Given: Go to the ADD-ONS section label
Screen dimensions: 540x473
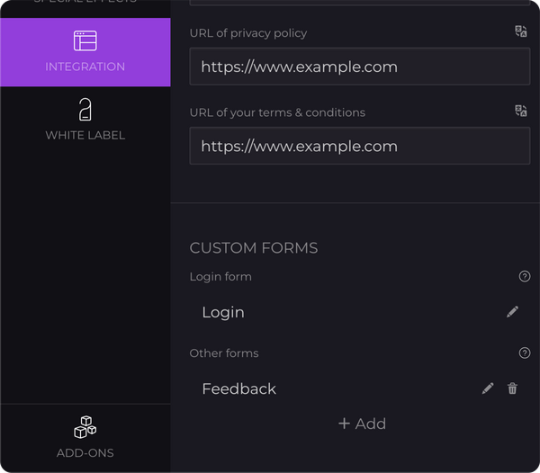Looking at the screenshot, I should [x=85, y=453].
